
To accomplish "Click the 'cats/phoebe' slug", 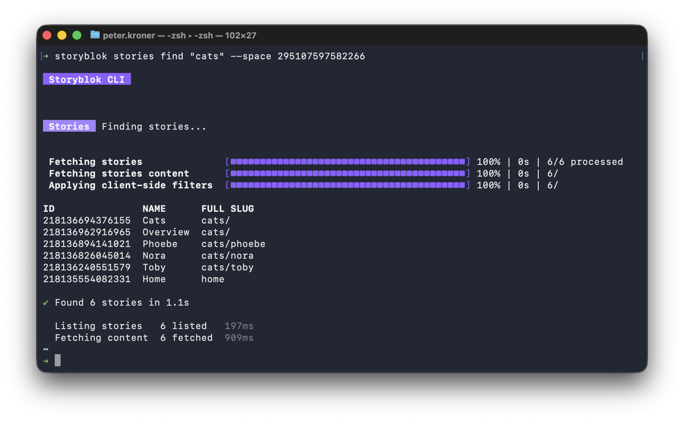I will click(x=233, y=244).
